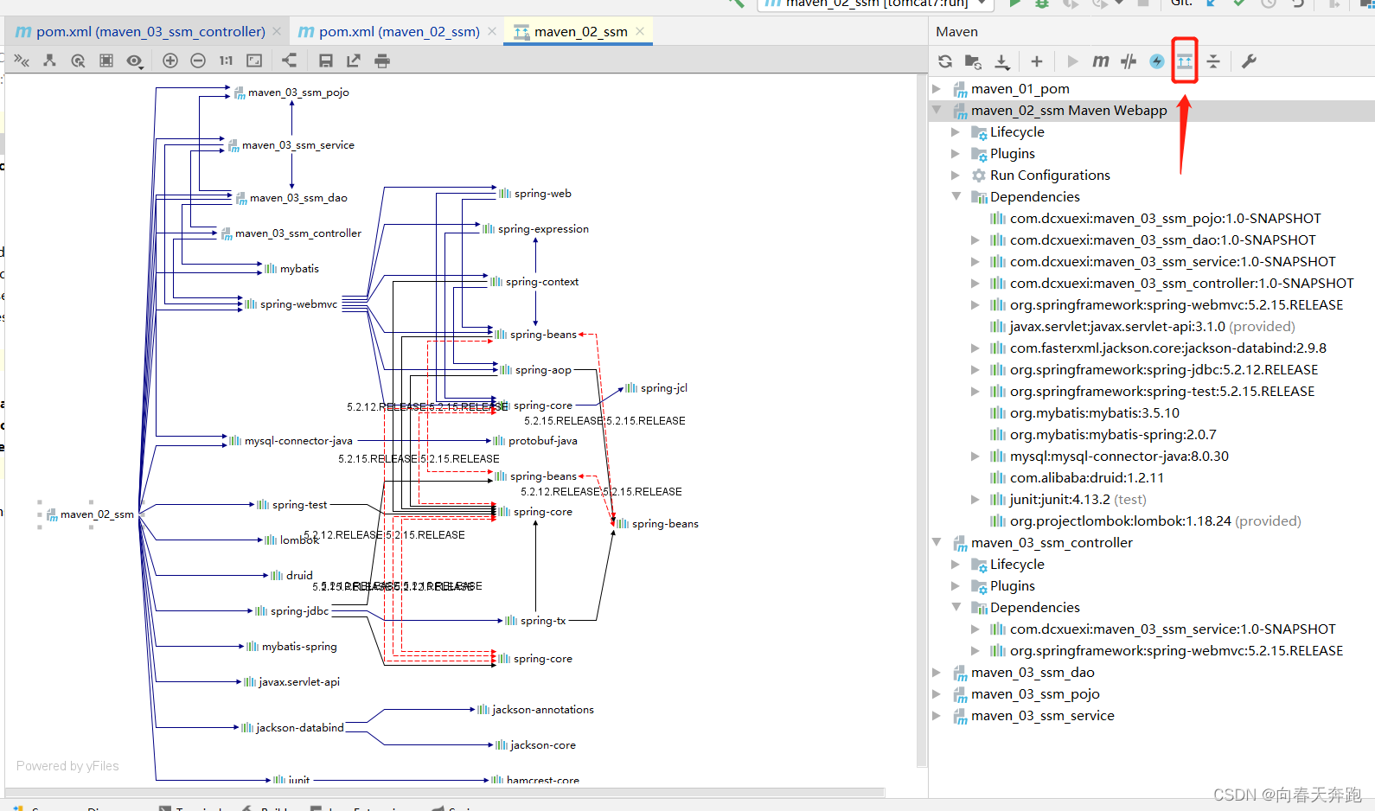Expand maven_03_ssm_pojo project node

937,694
